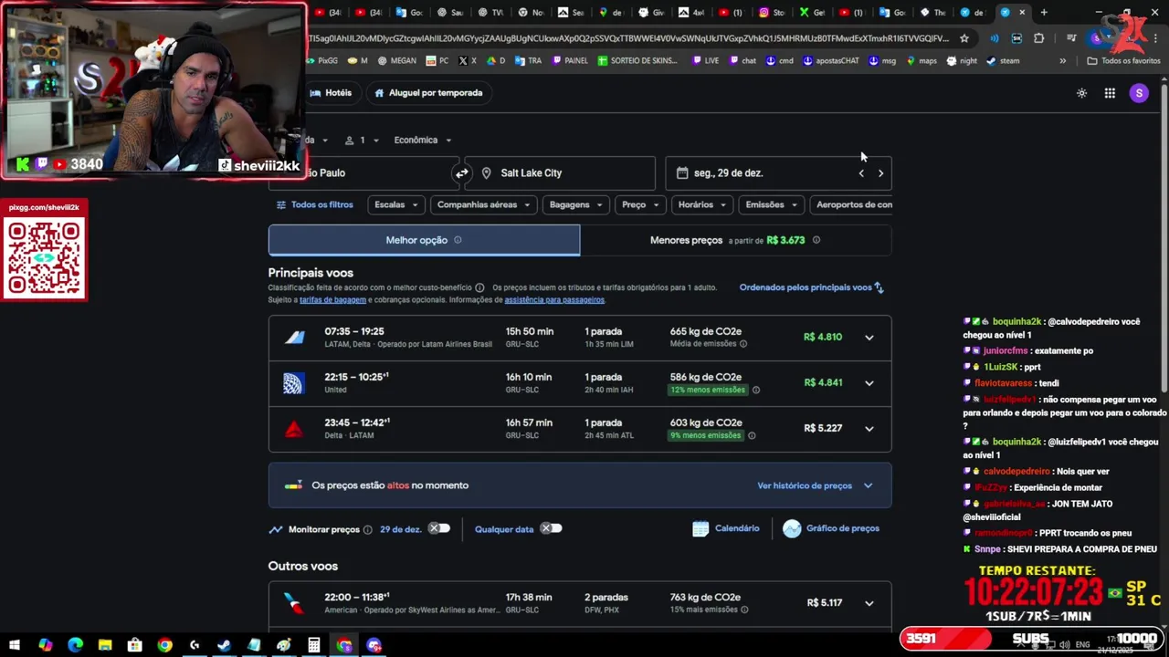1169x657 pixels.
Task: Open Microsoft Store from taskbar
Action: 135,645
